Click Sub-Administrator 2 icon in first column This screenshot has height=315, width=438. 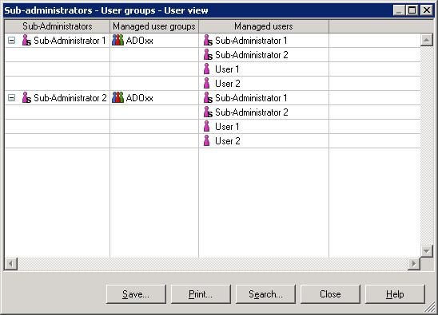coord(26,98)
